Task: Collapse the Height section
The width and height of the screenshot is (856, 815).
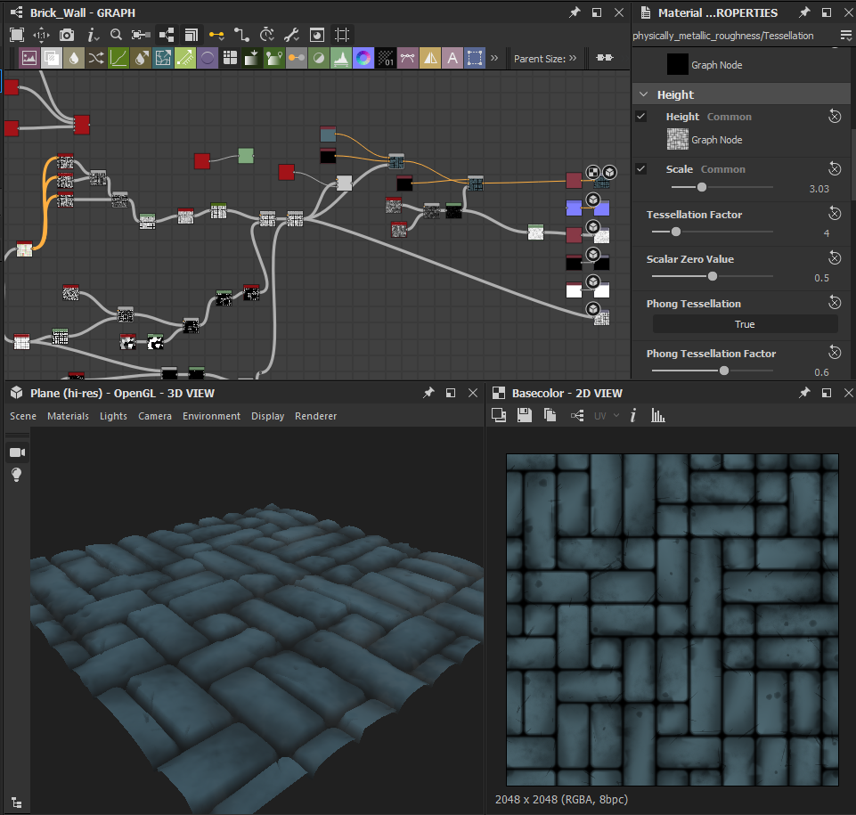Action: 643,94
